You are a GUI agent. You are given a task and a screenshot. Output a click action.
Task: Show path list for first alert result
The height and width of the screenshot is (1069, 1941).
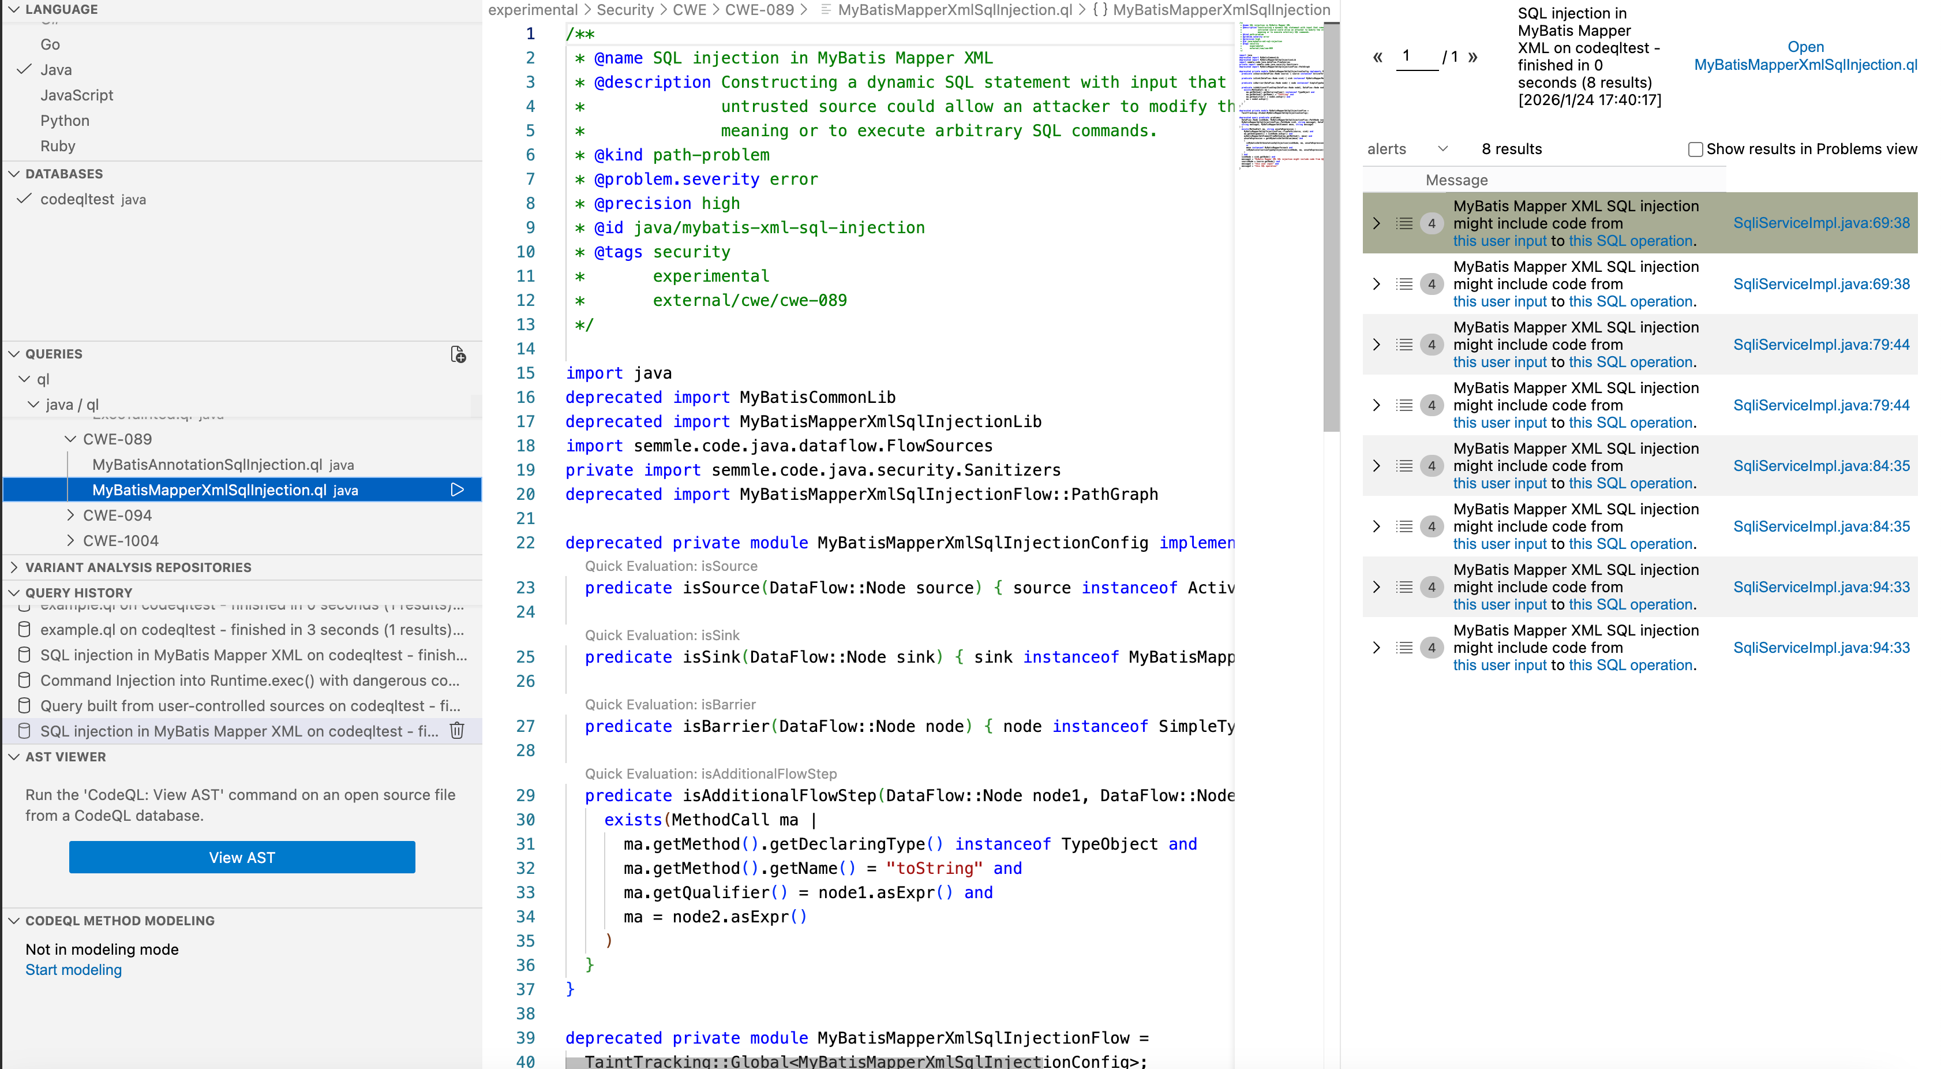1403,223
